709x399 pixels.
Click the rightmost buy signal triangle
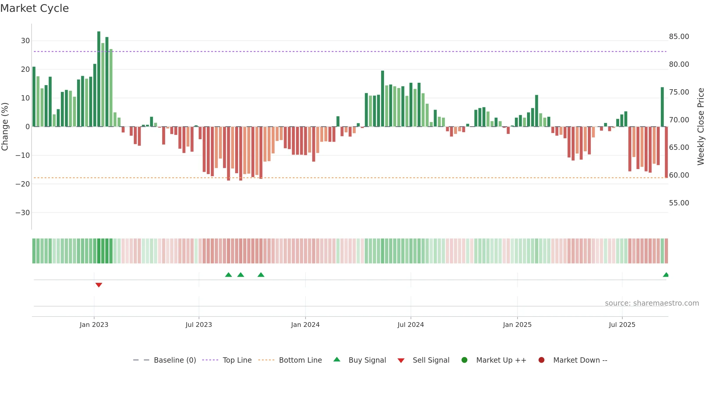[x=666, y=275]
